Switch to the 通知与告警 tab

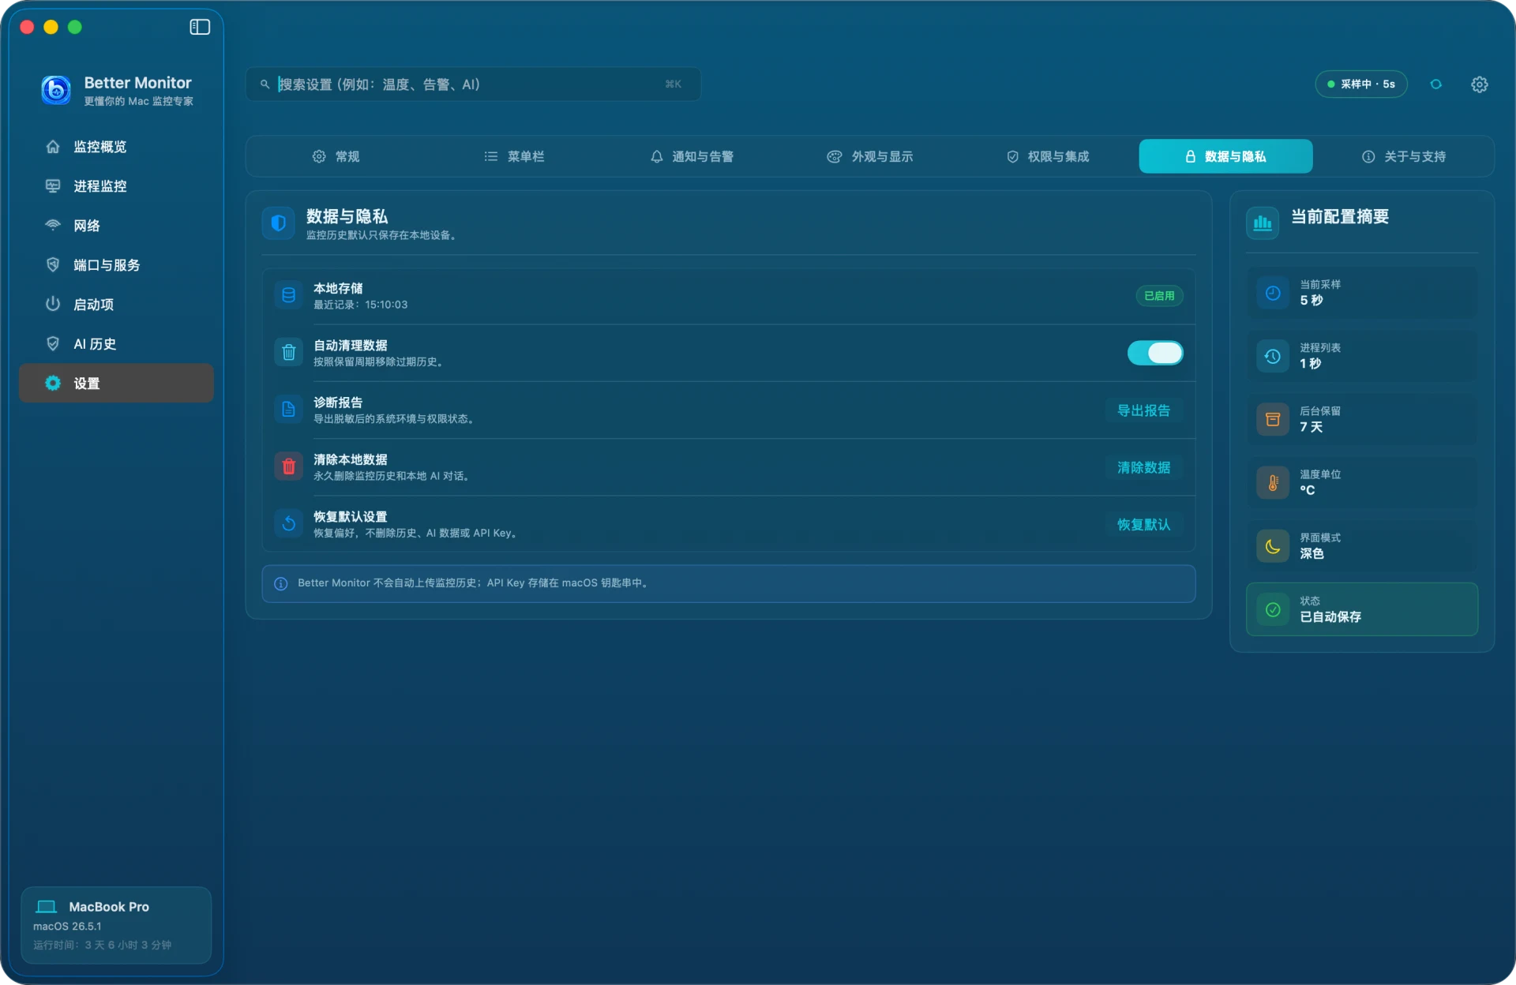tap(692, 156)
